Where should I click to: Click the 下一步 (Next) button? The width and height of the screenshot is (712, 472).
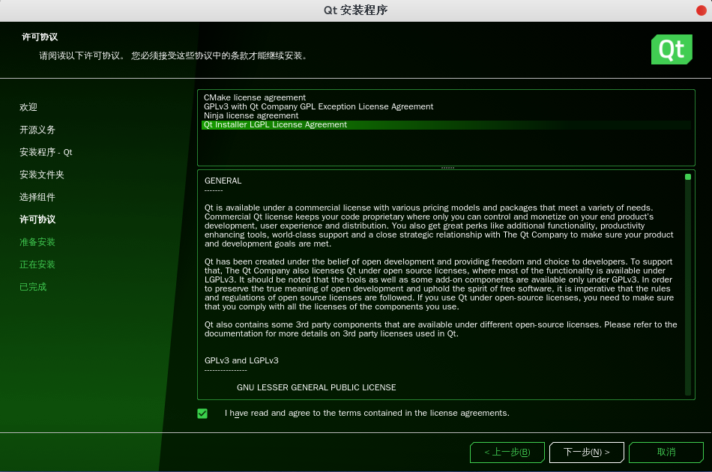click(x=586, y=453)
